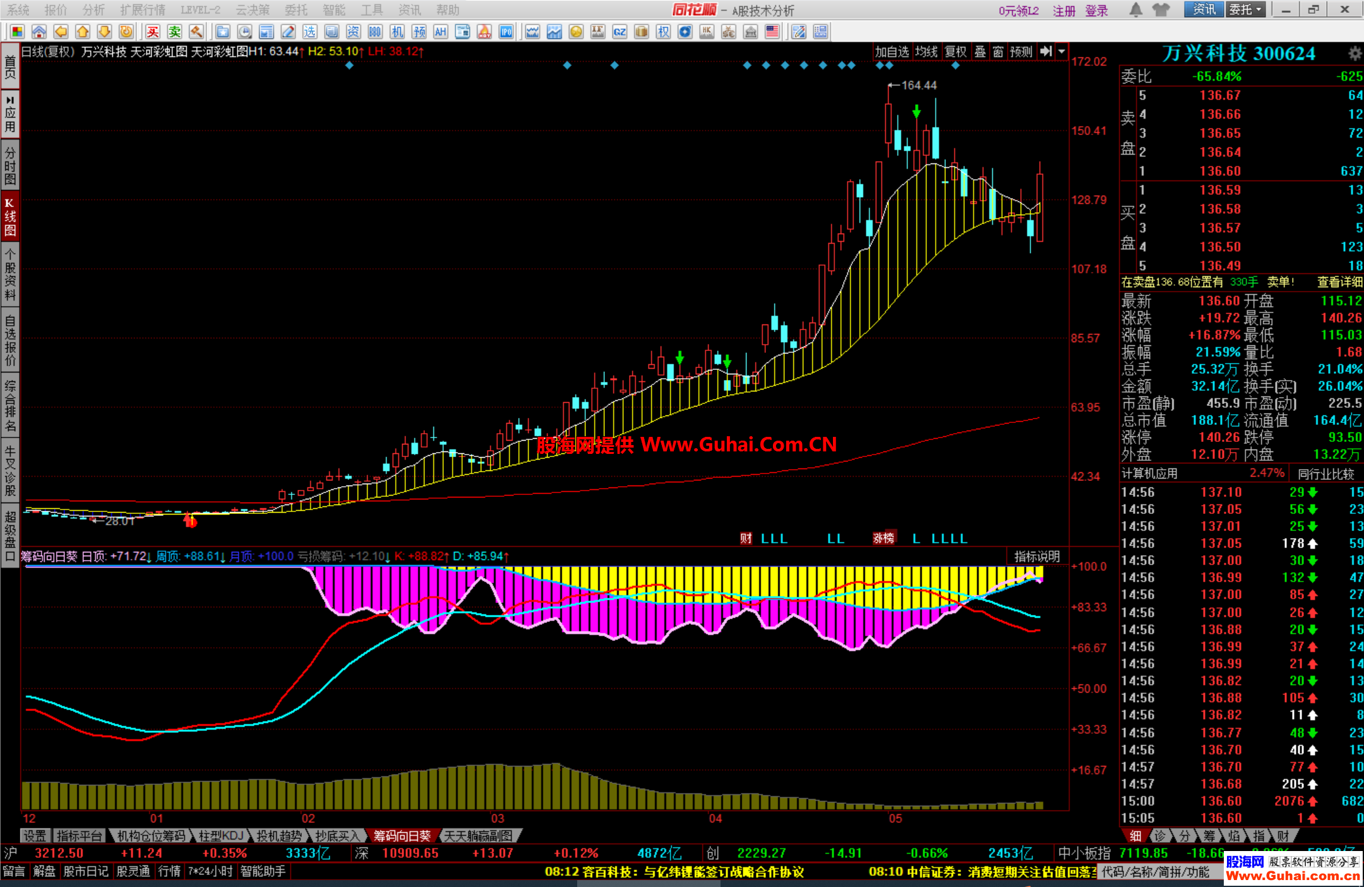This screenshot has width=1364, height=887.
Task: Click the red 买 buy icon
Action: pyautogui.click(x=153, y=32)
